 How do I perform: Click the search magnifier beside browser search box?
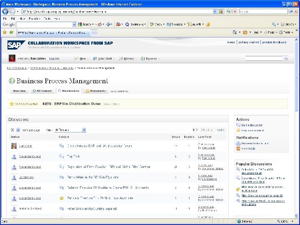tap(291, 12)
